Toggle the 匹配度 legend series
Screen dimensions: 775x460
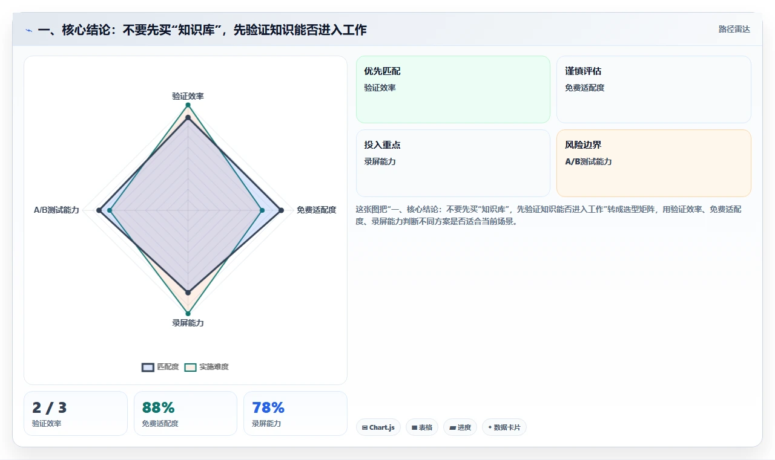160,367
